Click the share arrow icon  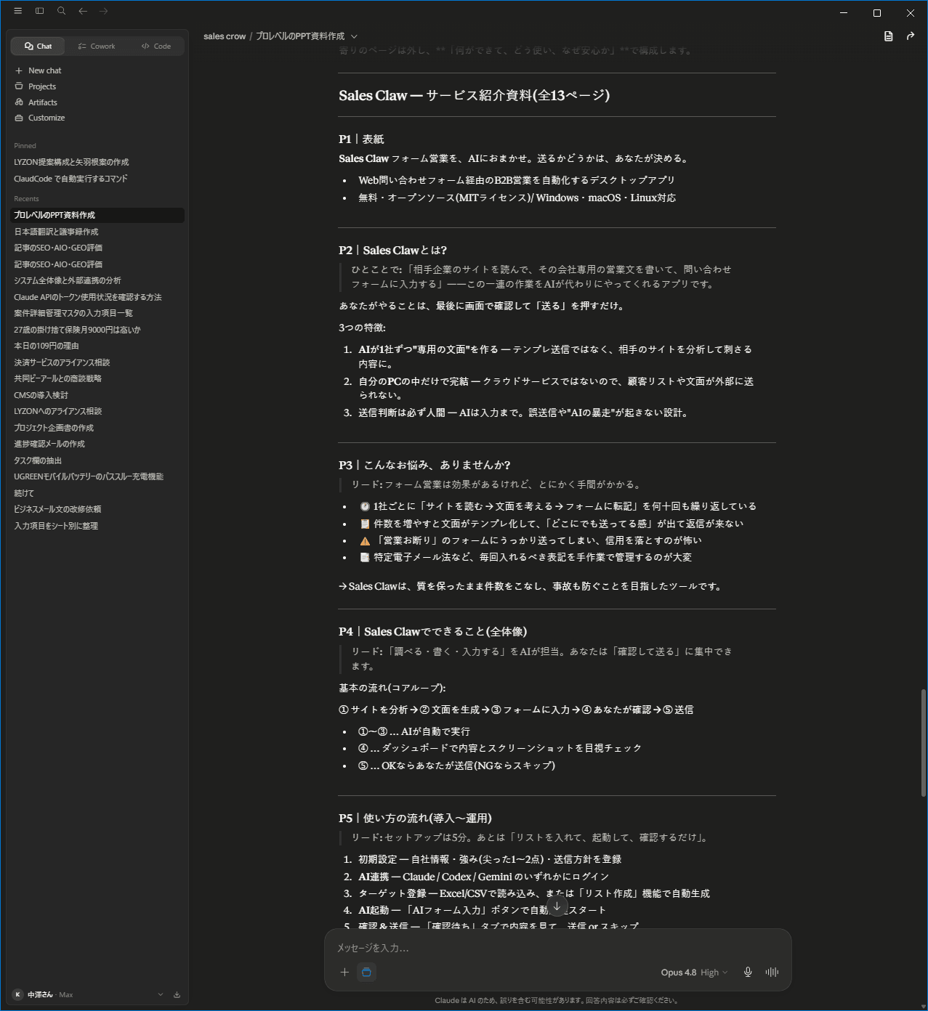point(911,36)
